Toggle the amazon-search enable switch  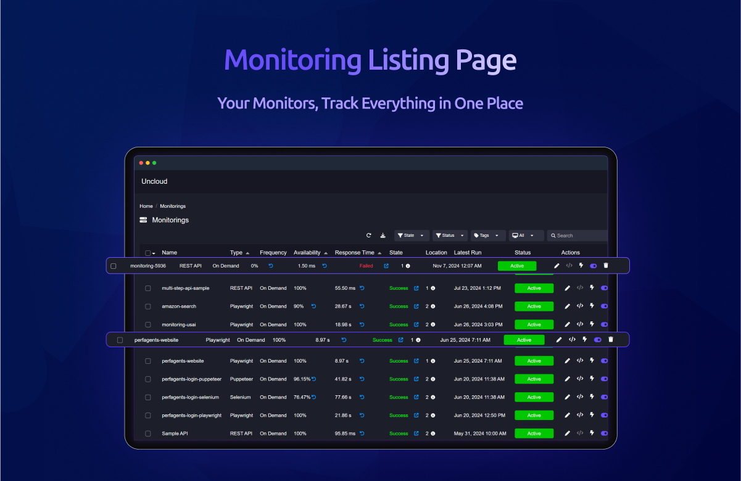click(604, 306)
